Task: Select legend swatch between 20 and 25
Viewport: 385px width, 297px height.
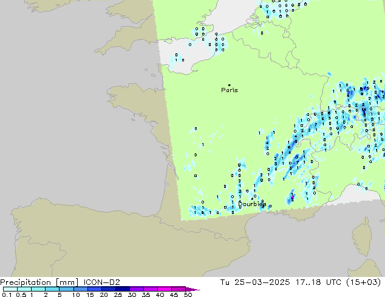Action: pos(109,289)
